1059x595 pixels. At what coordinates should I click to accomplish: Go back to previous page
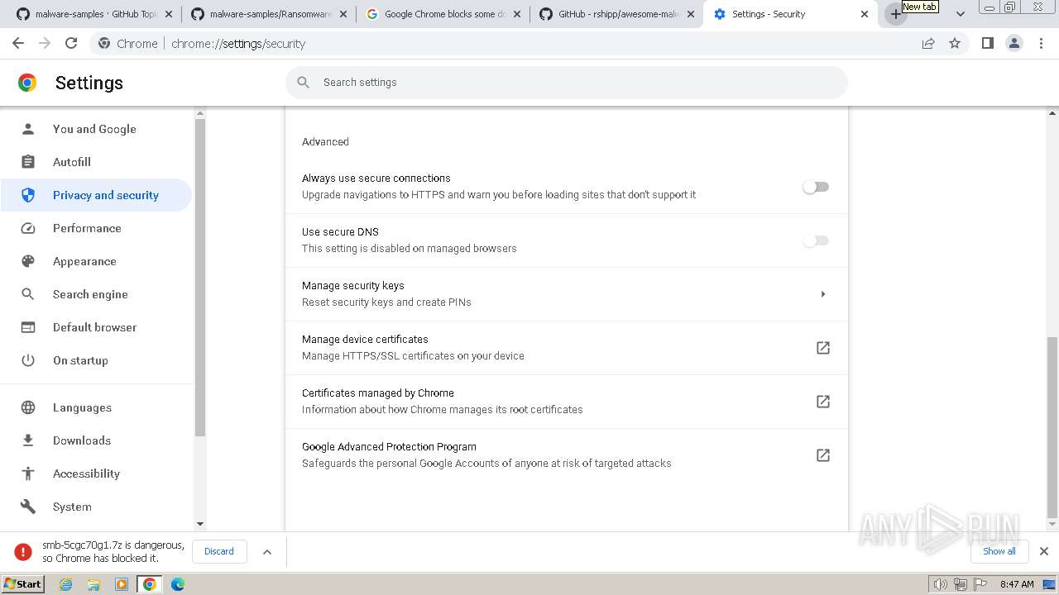(x=18, y=44)
